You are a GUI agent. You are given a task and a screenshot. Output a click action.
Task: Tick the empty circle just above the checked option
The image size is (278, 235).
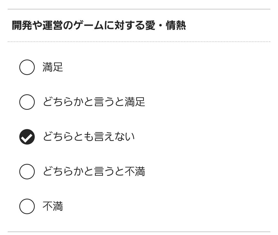tap(27, 102)
